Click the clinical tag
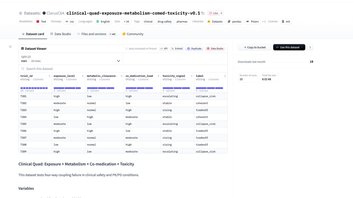 (148, 21)
